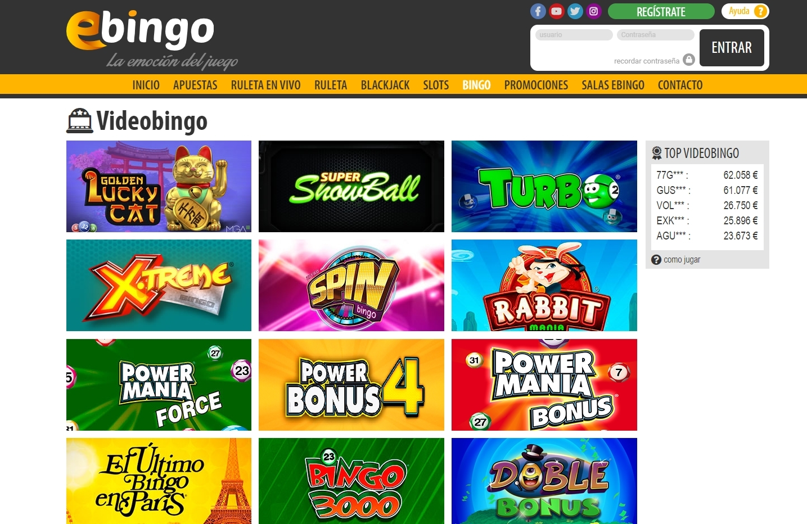Click the Videobingo heading icon

point(80,121)
